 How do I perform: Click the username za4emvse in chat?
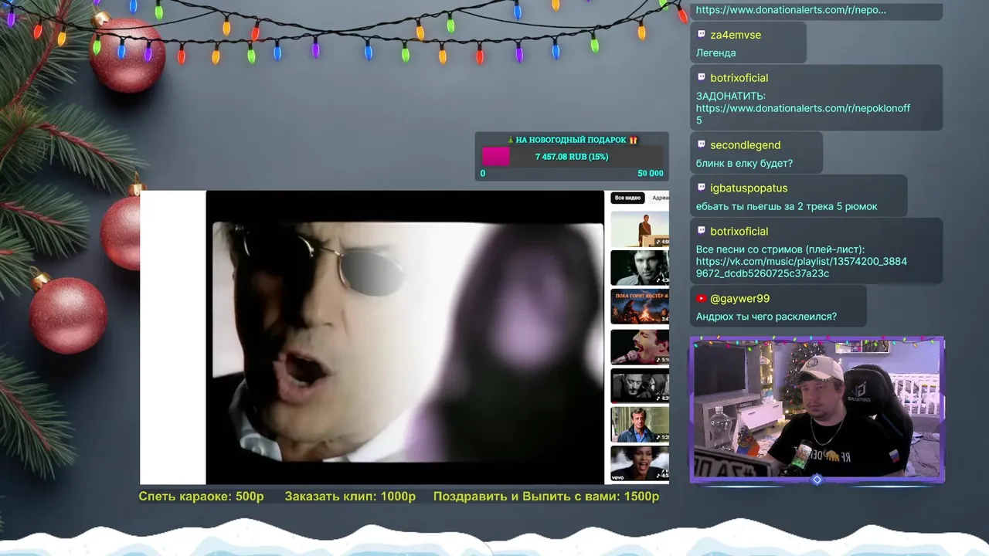point(736,35)
